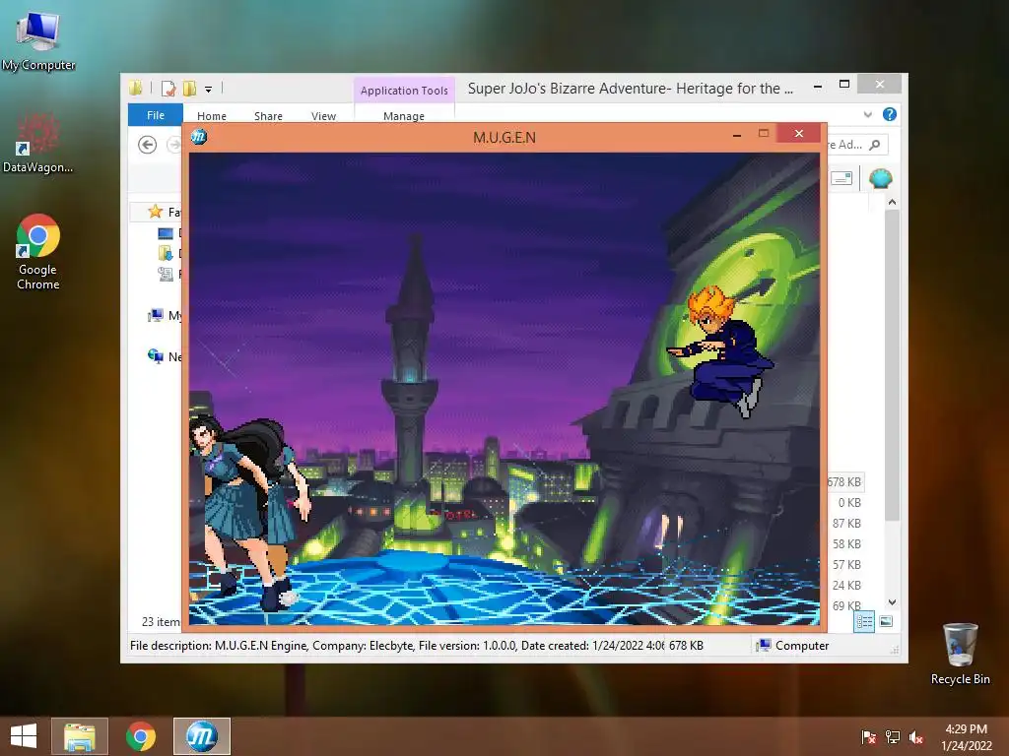Select the 0 KB file size cell
This screenshot has height=756, width=1009.
tap(849, 503)
